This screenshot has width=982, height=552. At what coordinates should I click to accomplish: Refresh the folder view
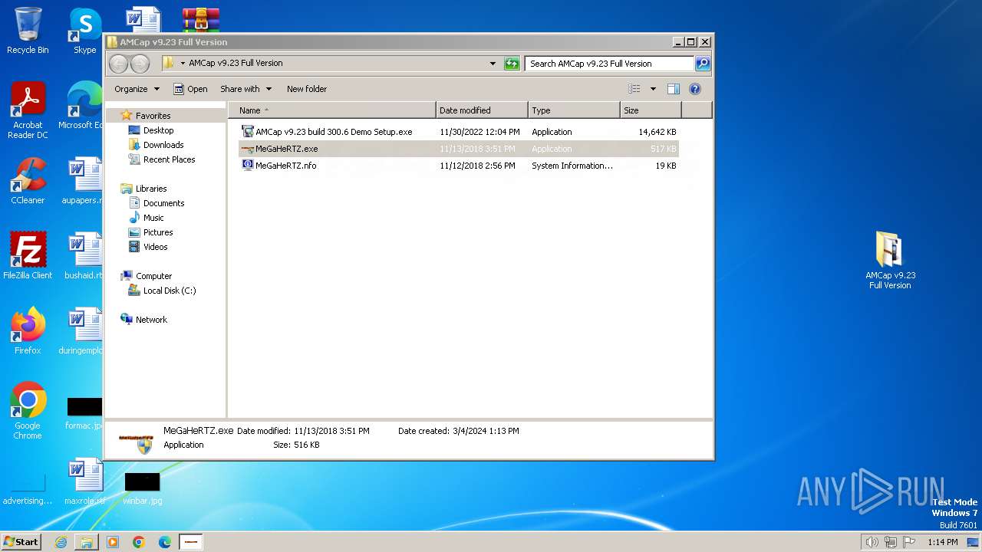[x=512, y=64]
